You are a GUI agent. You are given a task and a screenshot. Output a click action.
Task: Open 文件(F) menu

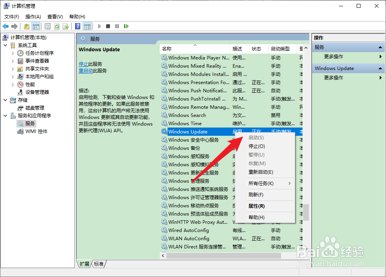(12, 17)
